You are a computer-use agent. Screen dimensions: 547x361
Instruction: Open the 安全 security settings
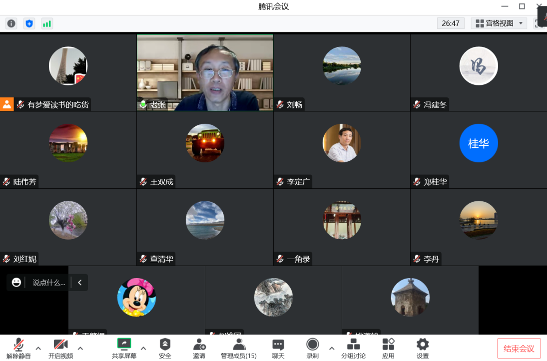pos(165,348)
